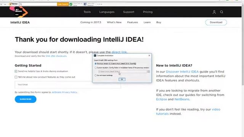The width and height of the screenshot is (244, 137).
Task: Open JetBrains Privacy Policy link
Action: [64, 92]
